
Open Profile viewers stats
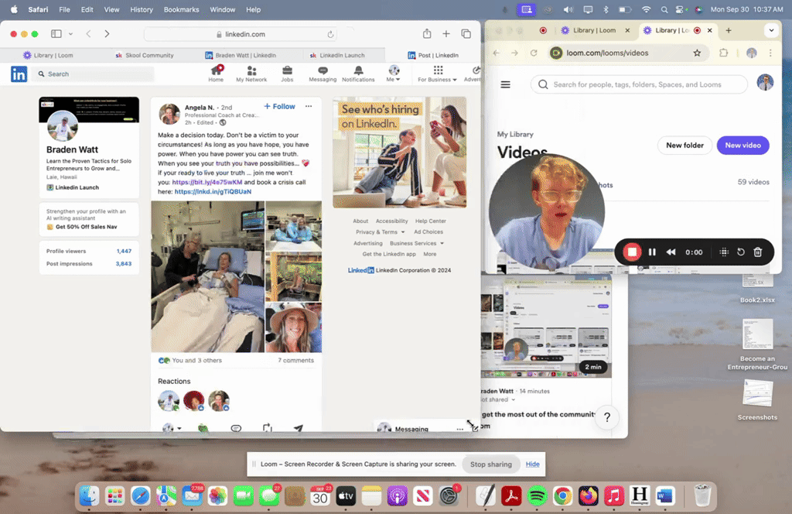89,251
